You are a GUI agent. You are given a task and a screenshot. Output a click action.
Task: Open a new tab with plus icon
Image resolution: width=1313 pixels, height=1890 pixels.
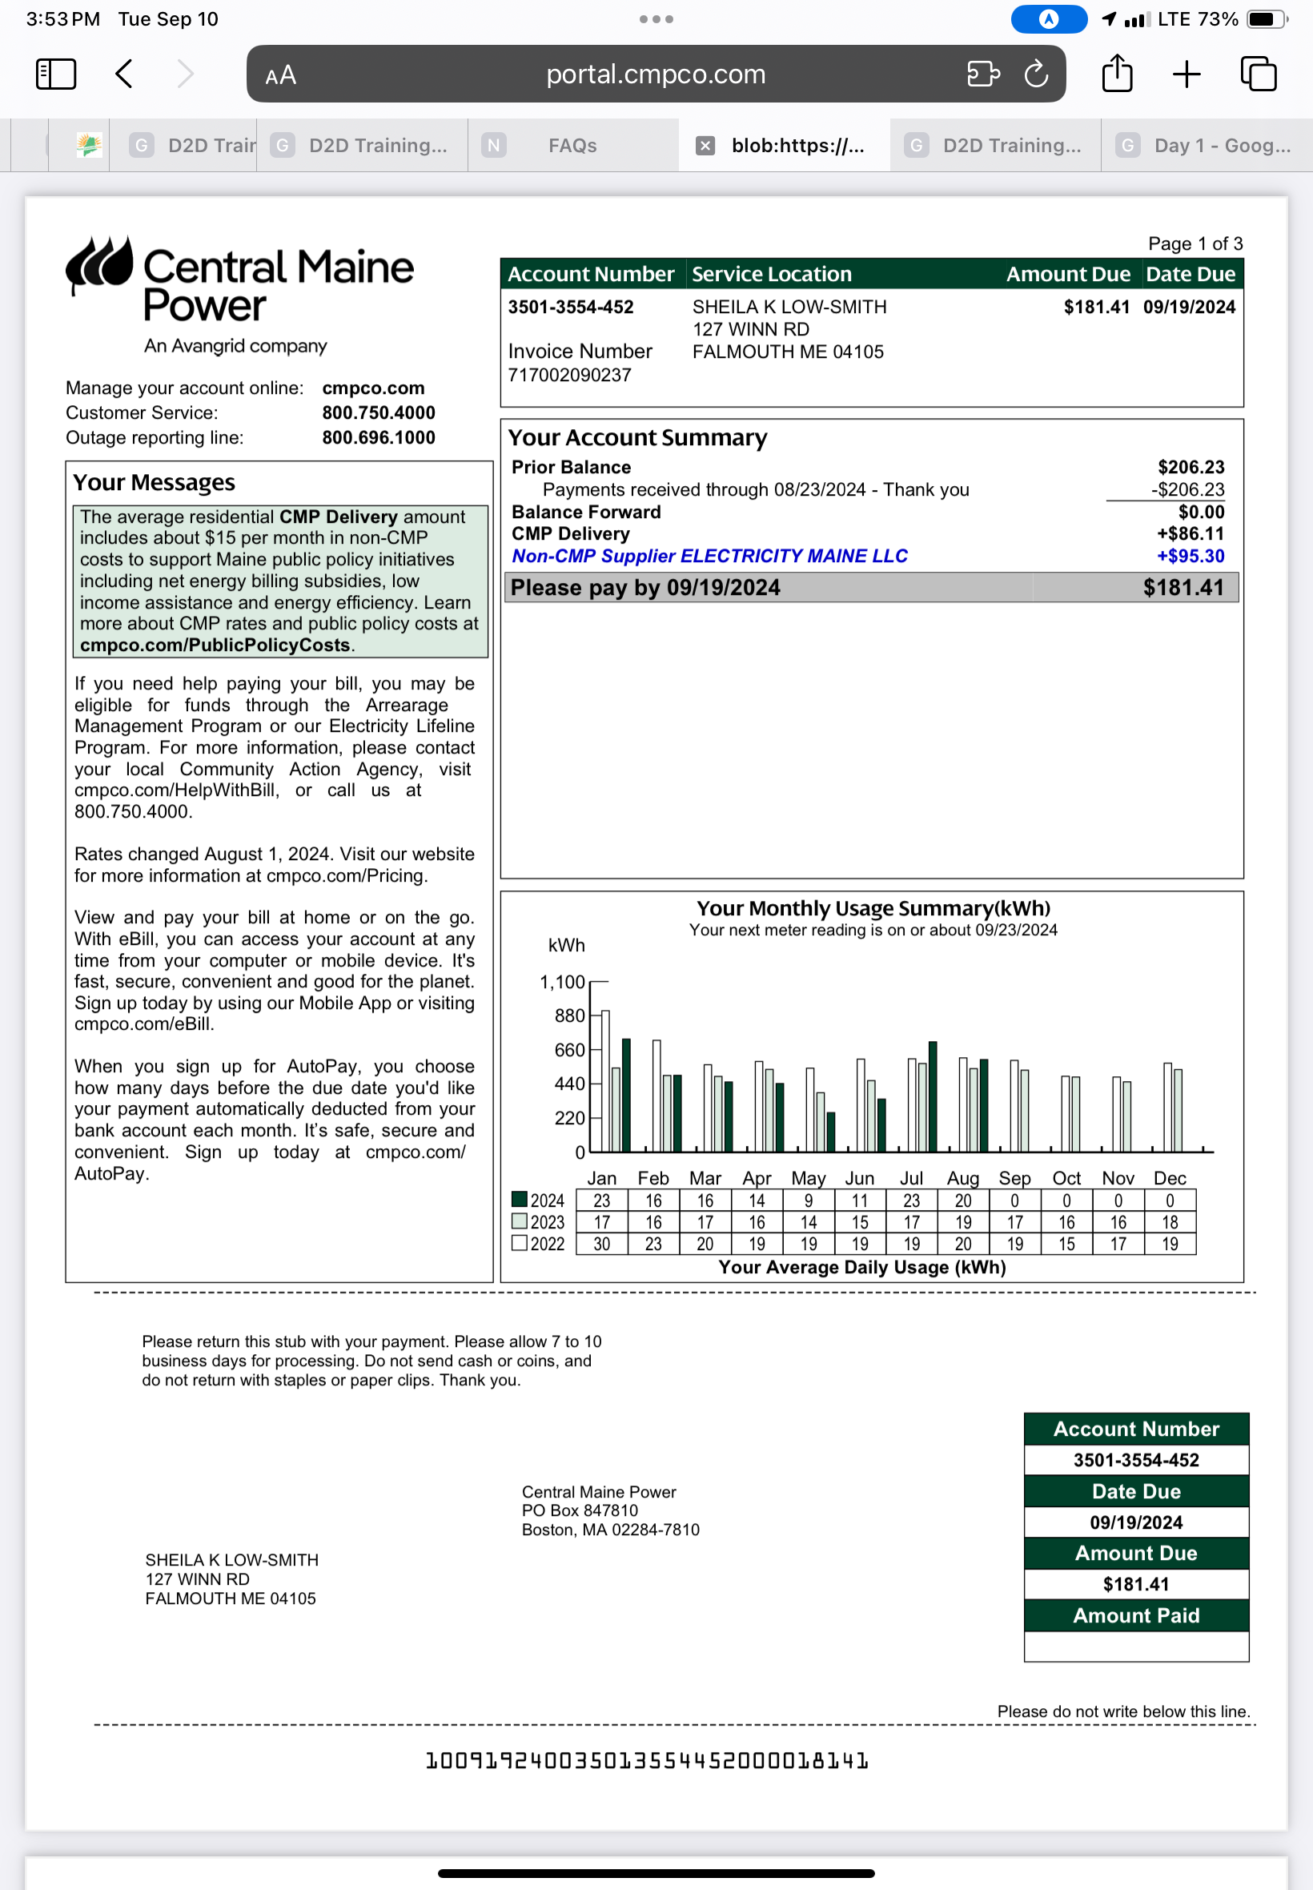(1187, 74)
